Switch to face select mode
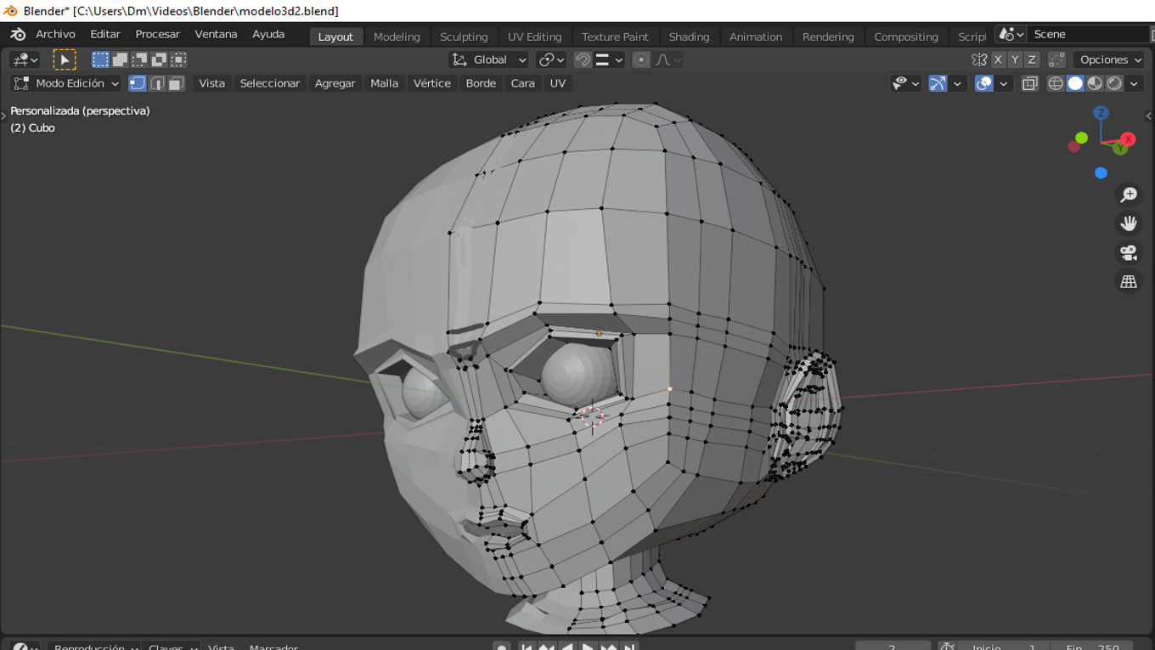 coord(177,83)
